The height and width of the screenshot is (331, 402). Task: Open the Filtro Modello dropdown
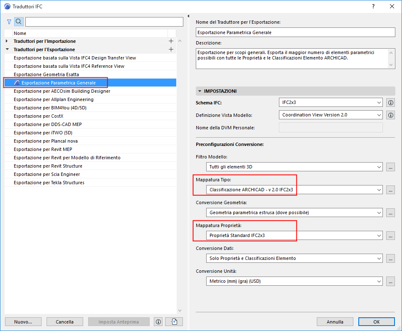point(294,167)
